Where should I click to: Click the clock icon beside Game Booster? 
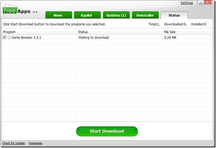tap(9, 37)
